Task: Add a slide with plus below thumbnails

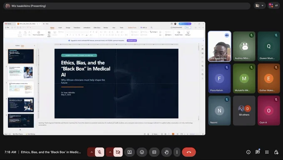Action: coord(20,130)
